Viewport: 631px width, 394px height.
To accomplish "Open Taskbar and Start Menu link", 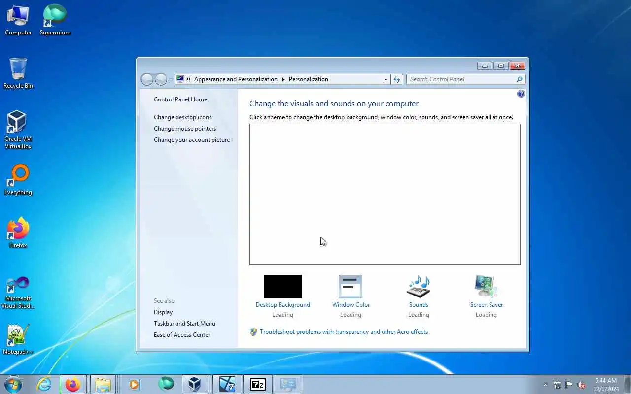I will [x=184, y=324].
